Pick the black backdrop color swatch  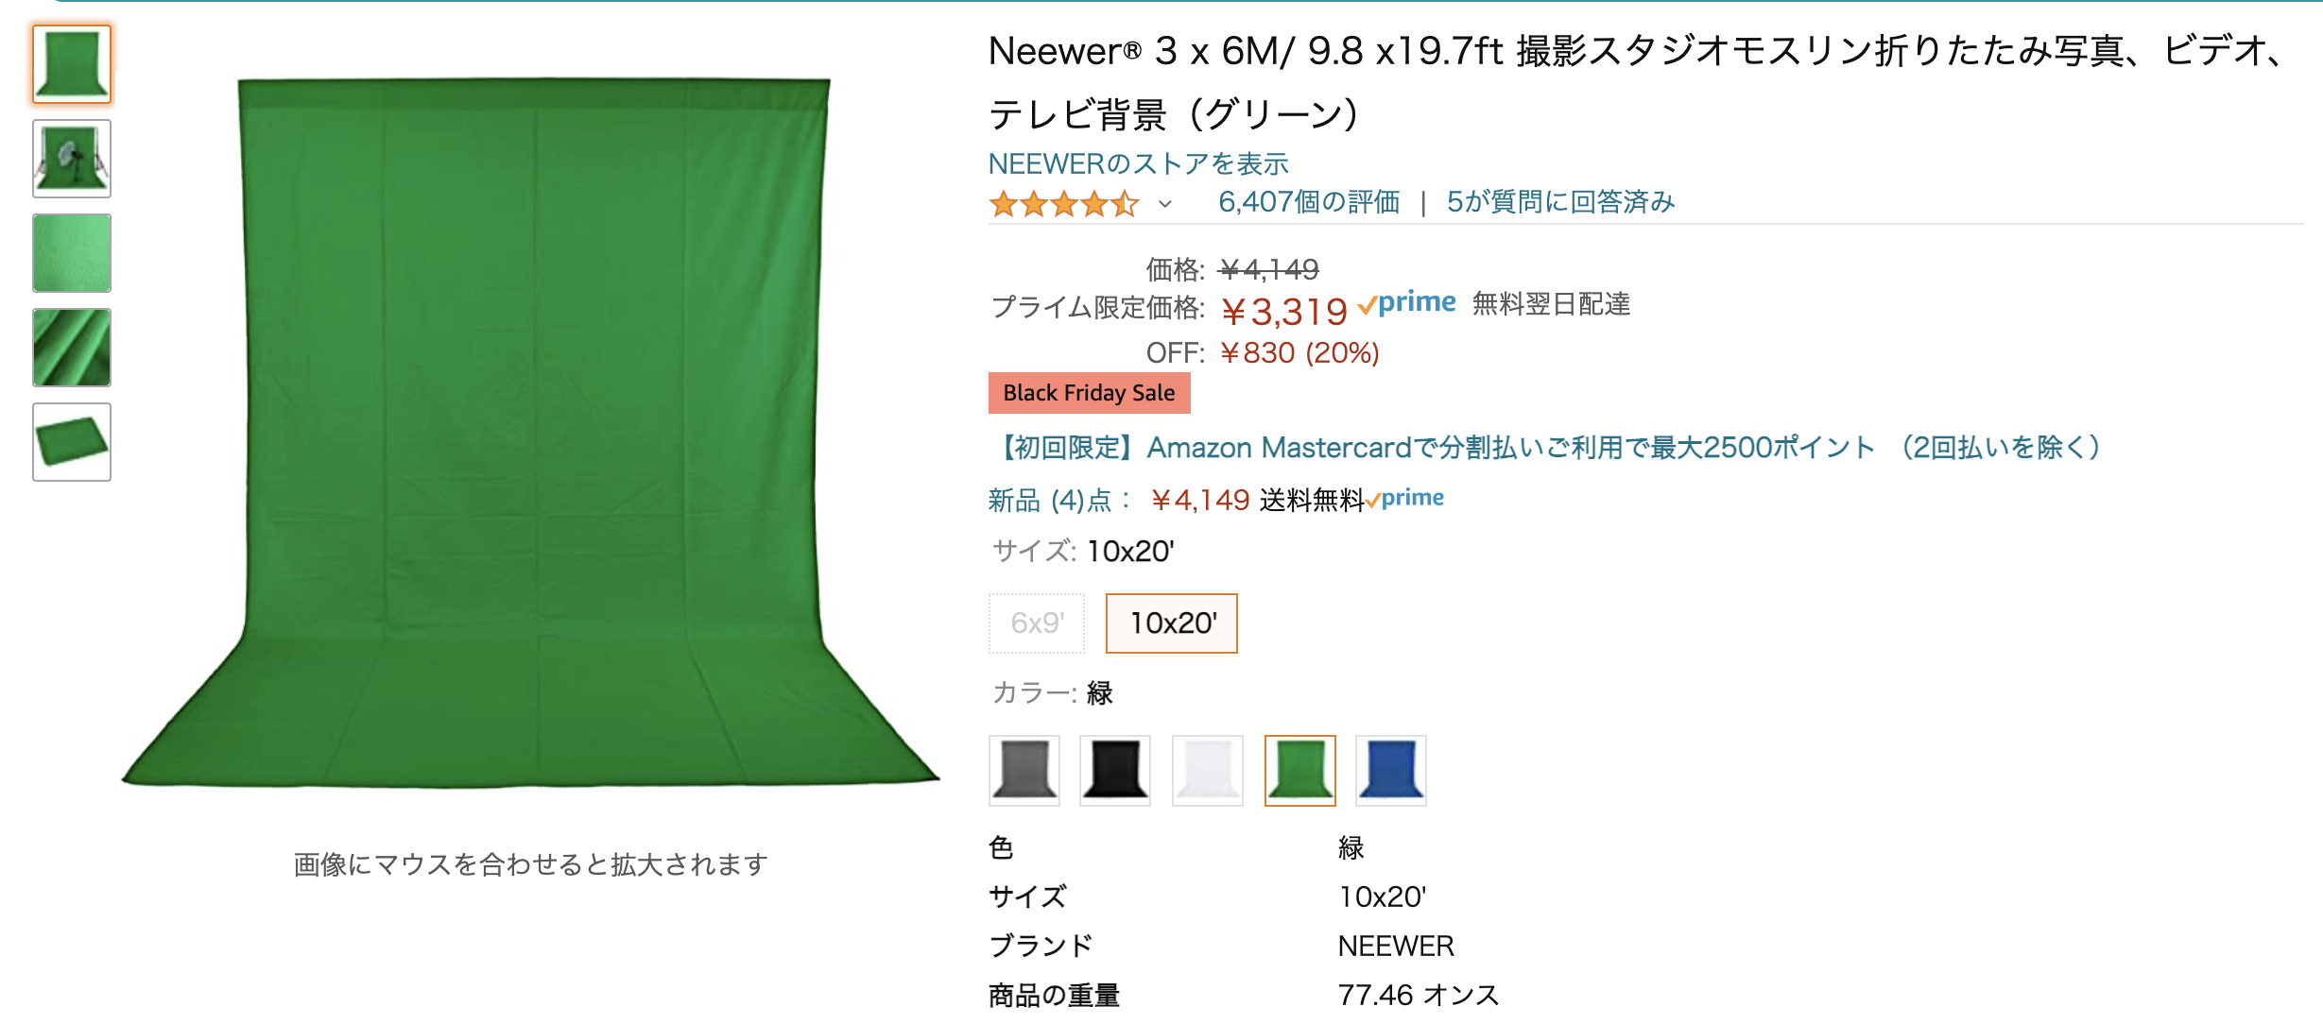(x=1115, y=771)
